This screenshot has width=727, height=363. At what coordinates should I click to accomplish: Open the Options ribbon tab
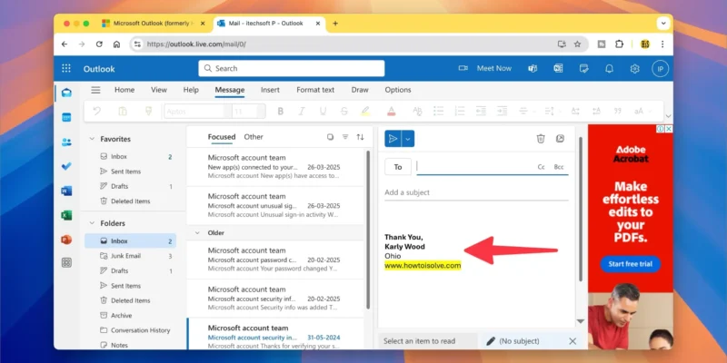[398, 90]
